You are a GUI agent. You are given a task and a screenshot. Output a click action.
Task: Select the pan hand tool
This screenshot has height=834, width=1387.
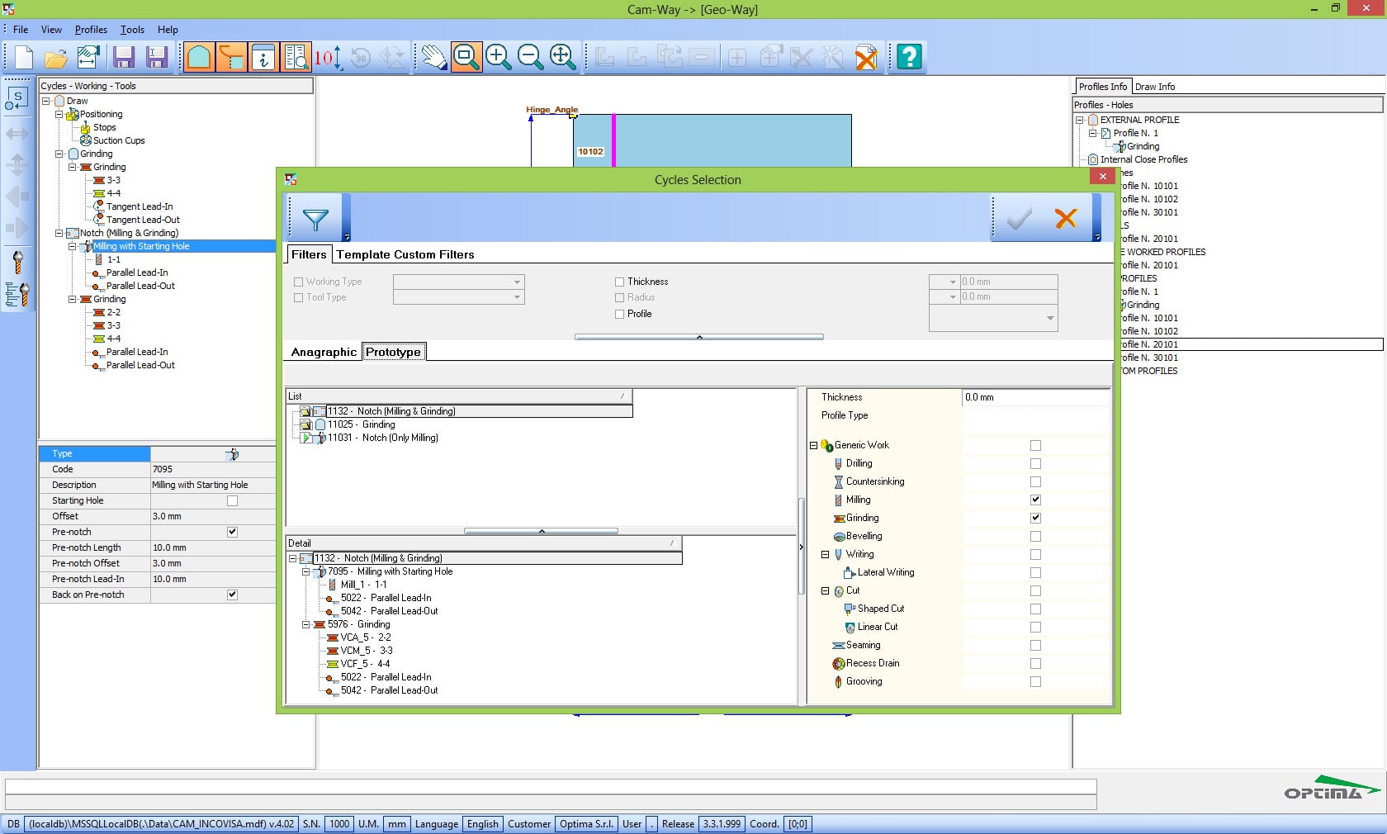(x=433, y=57)
